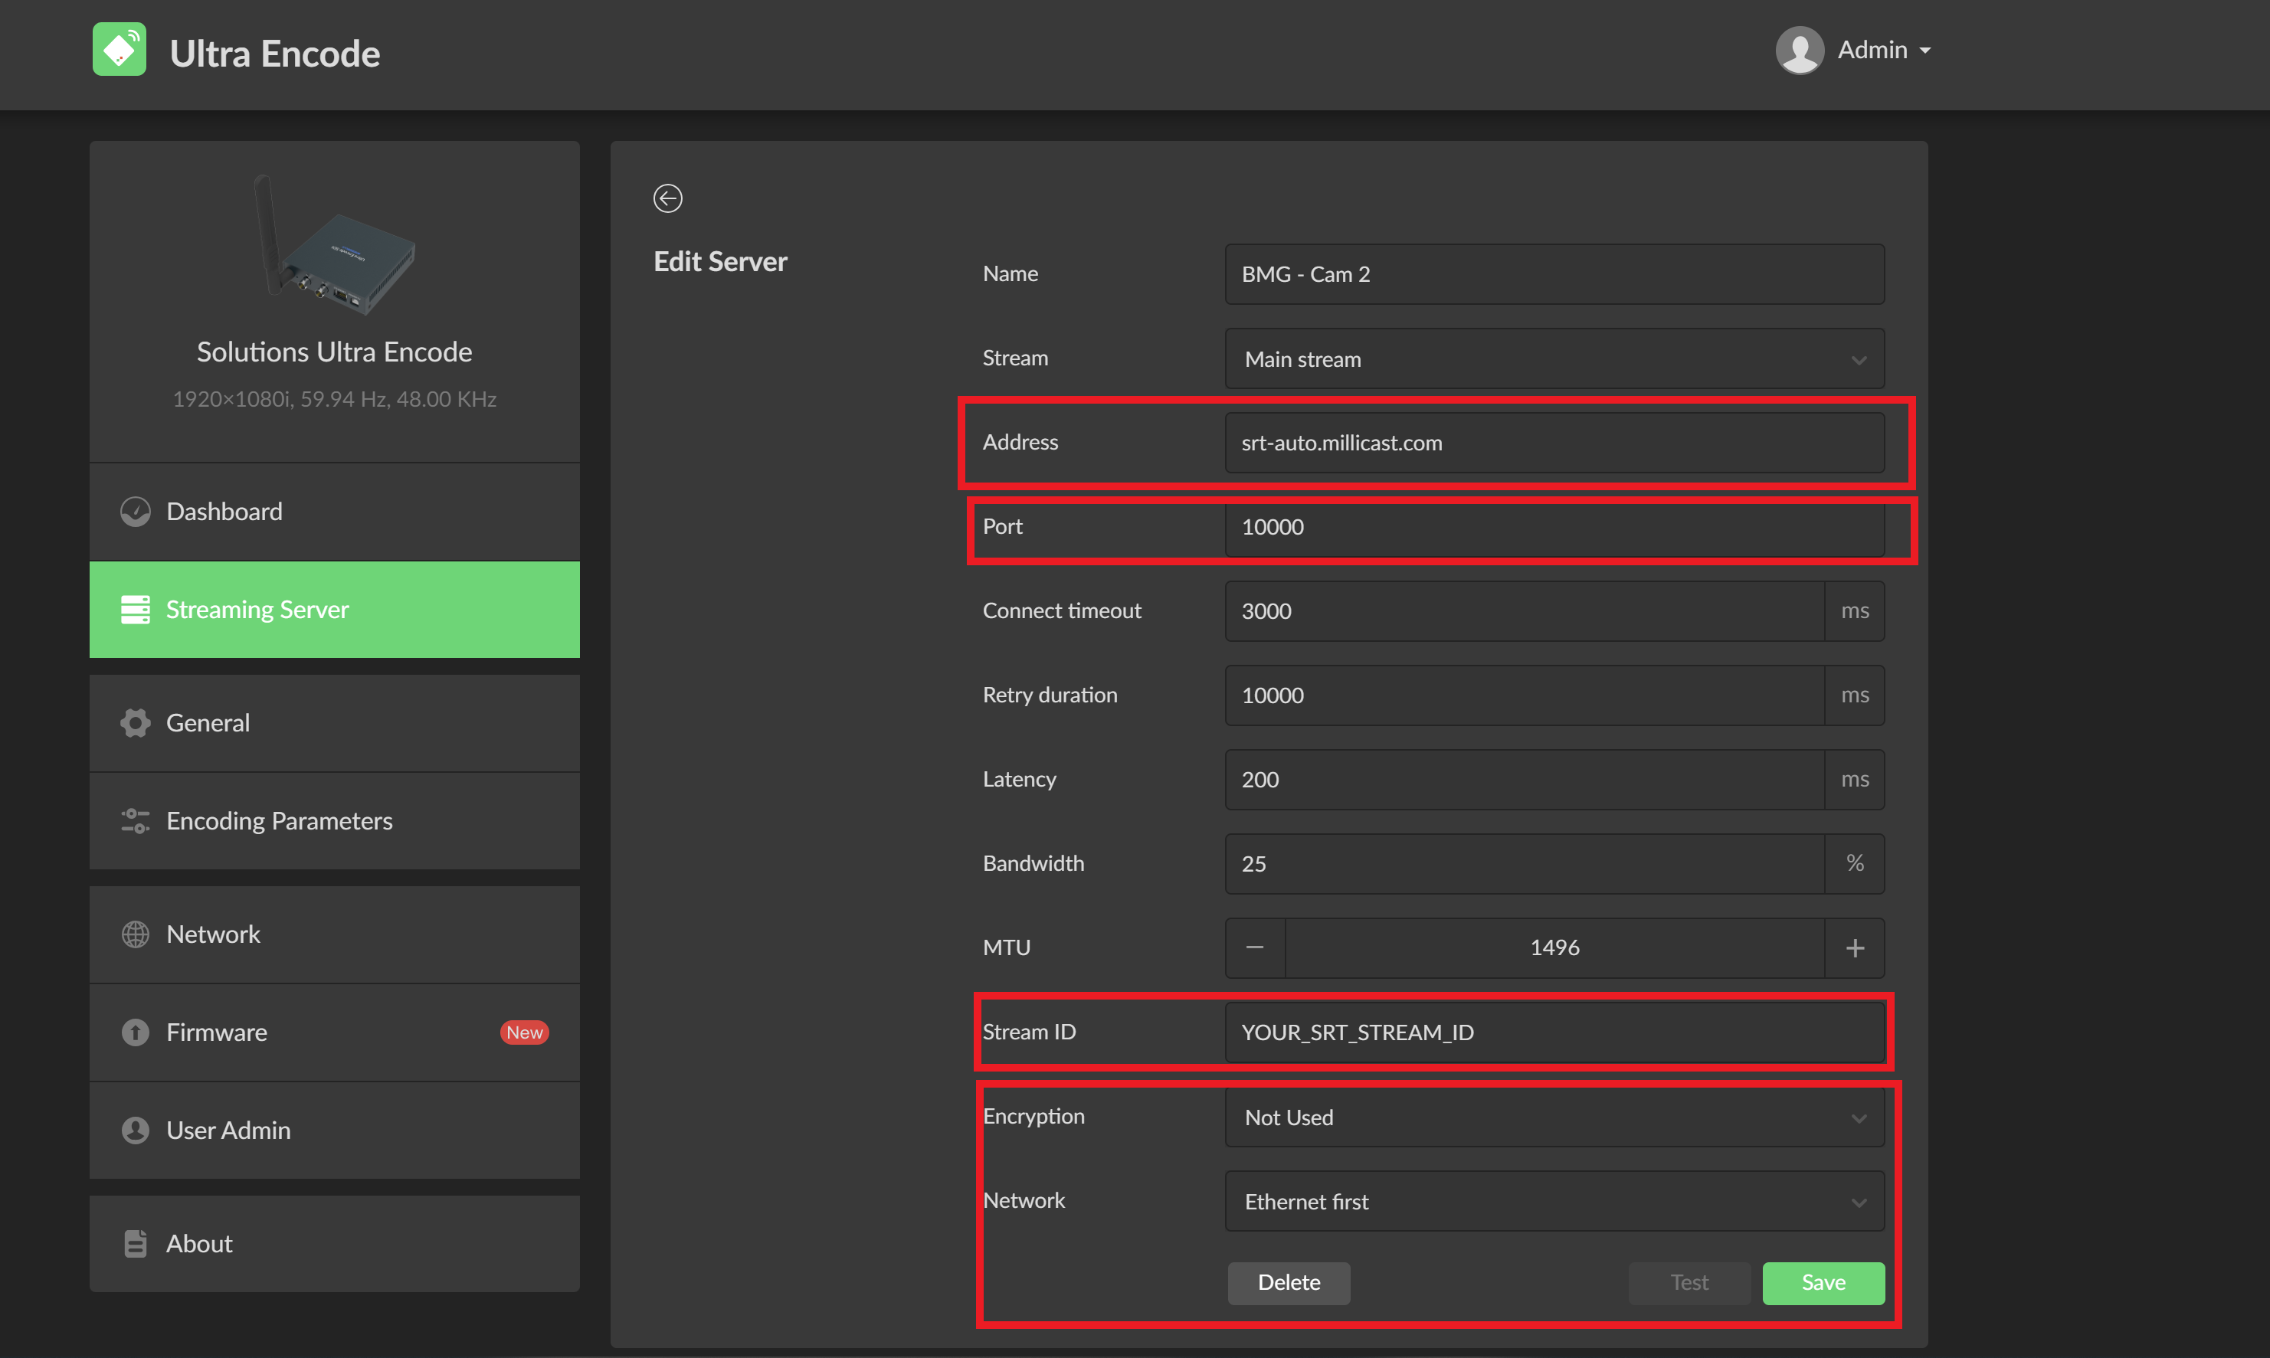Click the General gear icon in the sidebar

pos(136,723)
